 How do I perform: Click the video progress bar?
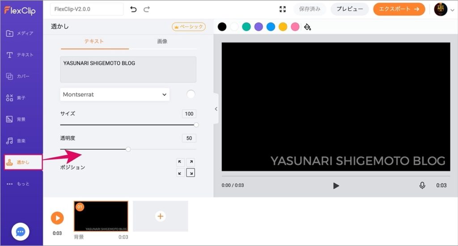336,176
